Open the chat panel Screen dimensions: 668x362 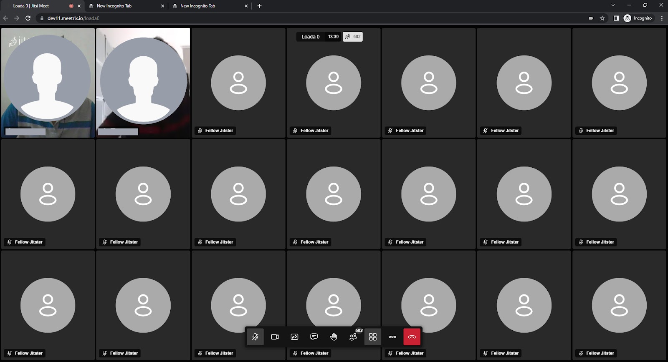314,337
